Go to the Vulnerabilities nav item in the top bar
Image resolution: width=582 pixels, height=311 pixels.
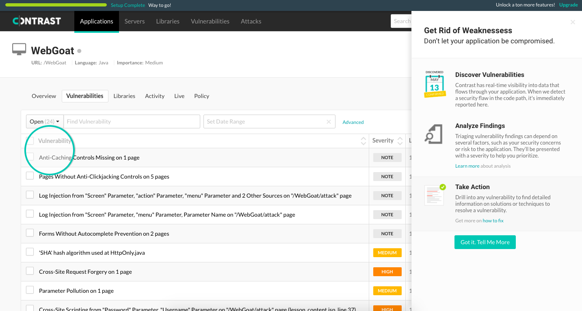tap(210, 21)
